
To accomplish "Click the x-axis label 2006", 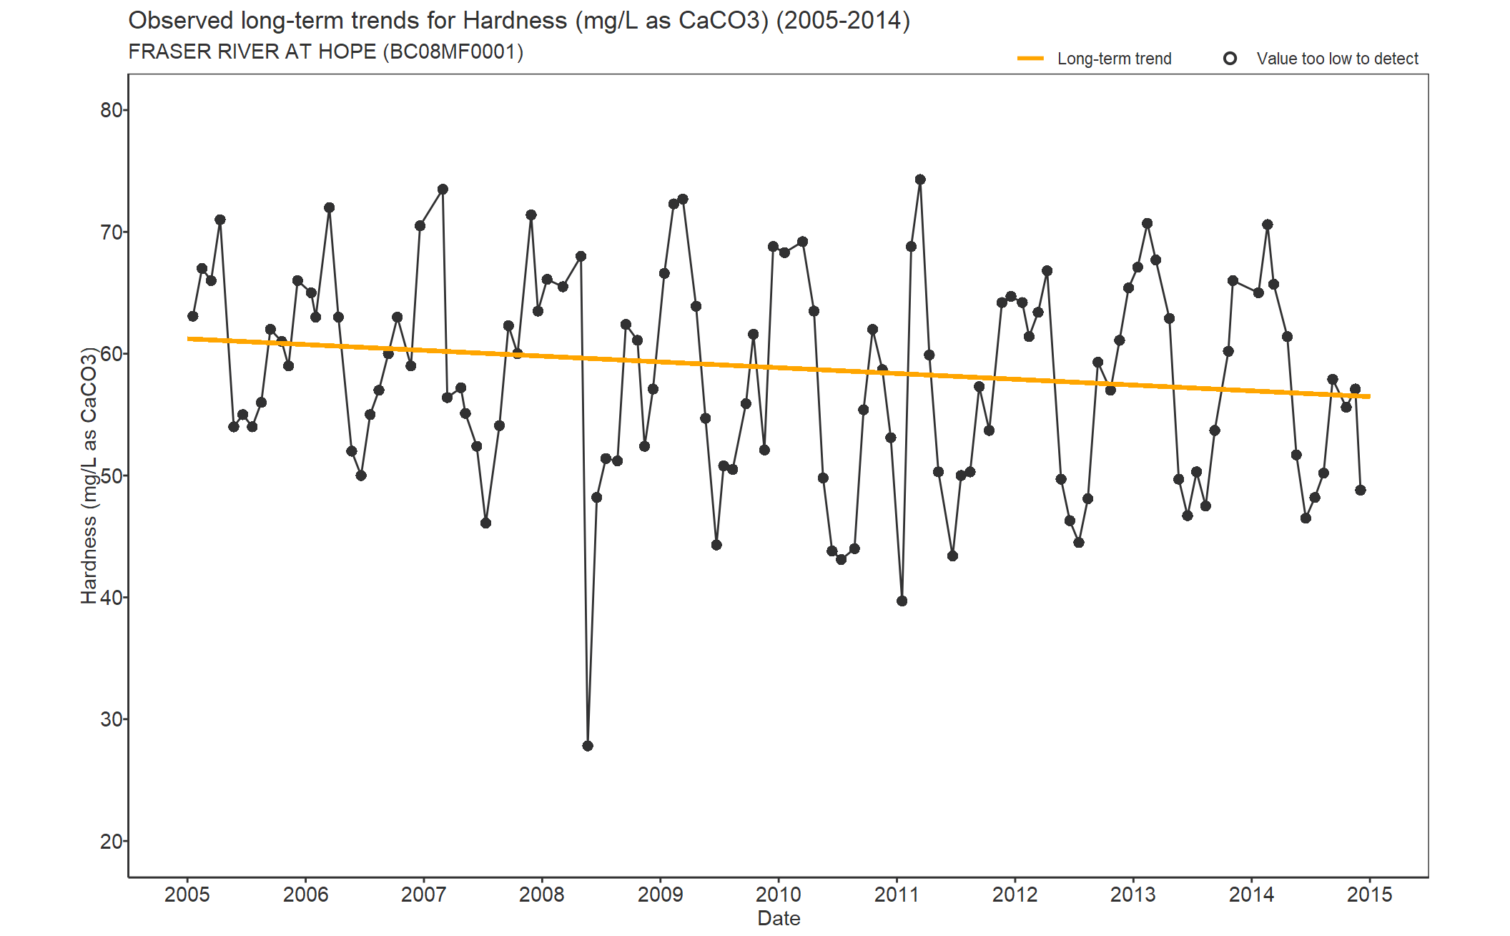I will click(x=305, y=895).
